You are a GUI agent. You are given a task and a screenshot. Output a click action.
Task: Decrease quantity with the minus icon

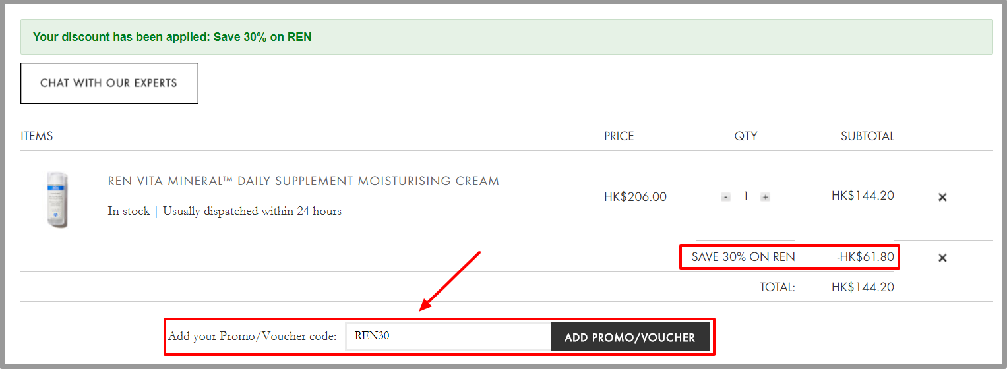pos(725,197)
